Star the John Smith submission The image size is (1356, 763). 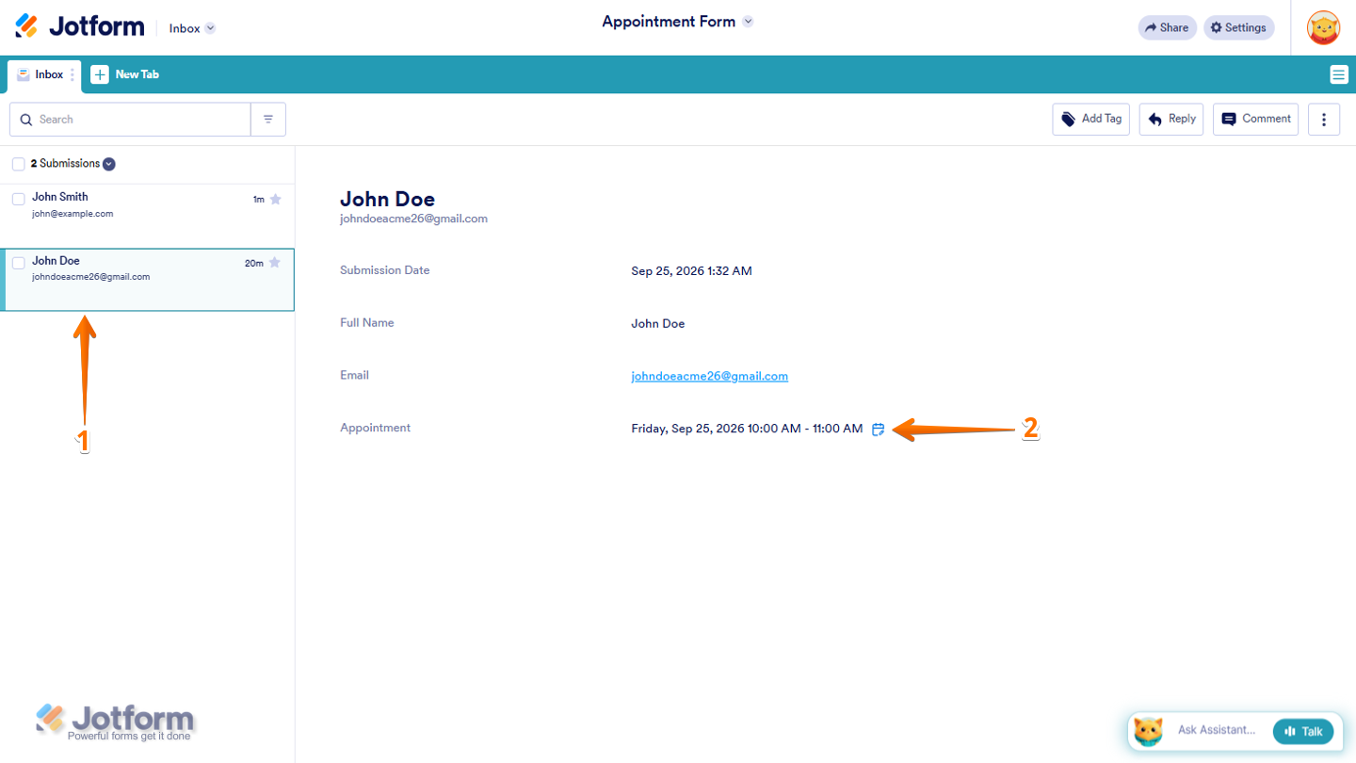275,199
